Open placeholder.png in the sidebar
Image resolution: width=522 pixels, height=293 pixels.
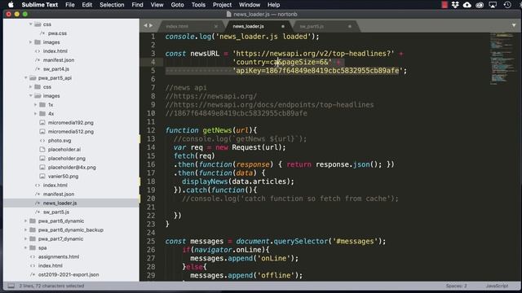click(x=67, y=159)
